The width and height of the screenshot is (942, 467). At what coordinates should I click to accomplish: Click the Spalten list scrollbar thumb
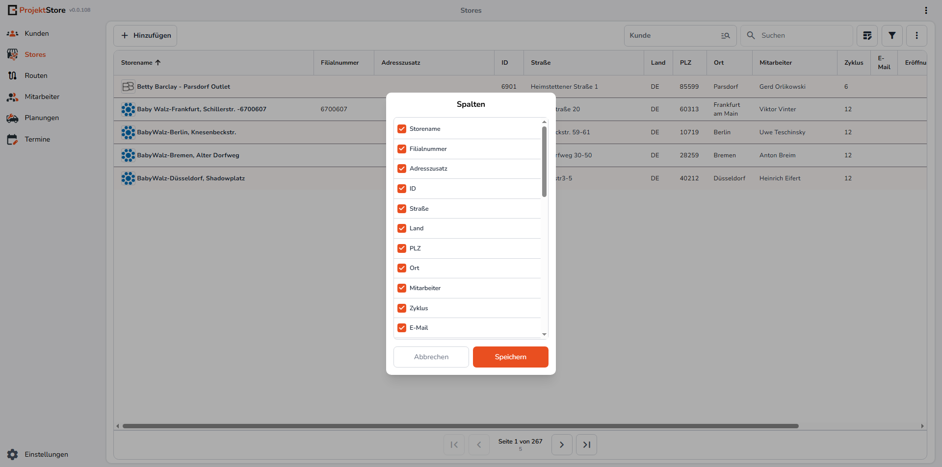[544, 162]
